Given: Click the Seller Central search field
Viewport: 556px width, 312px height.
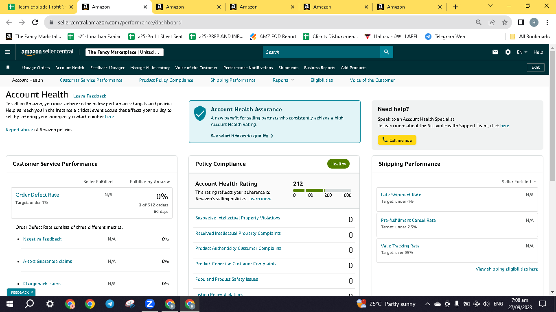Looking at the screenshot, I should (322, 52).
